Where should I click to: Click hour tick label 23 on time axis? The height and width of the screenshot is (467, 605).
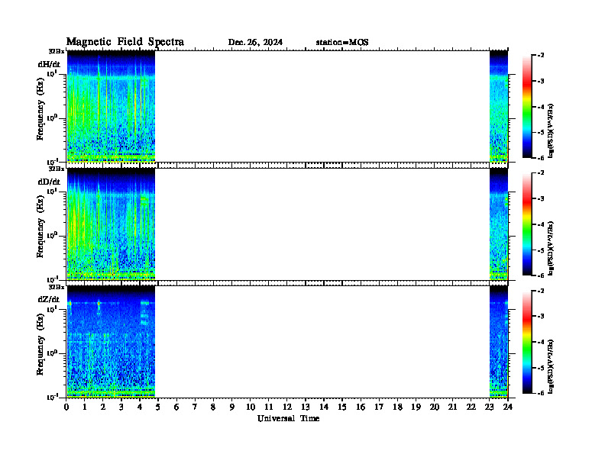[490, 407]
